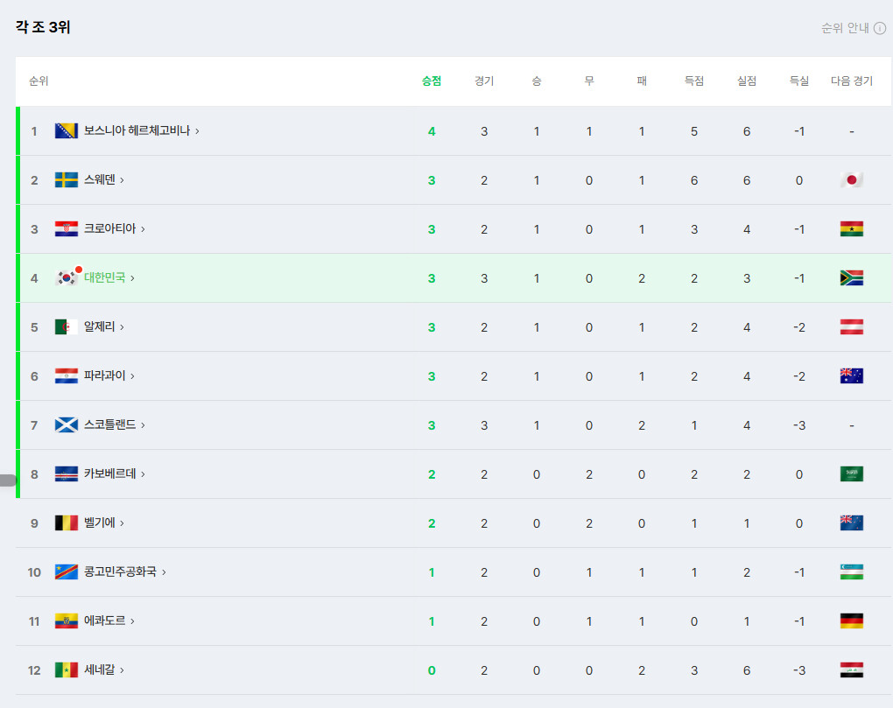Click the Austria flag beside 알제리 row
The image size is (893, 708).
coord(852,326)
